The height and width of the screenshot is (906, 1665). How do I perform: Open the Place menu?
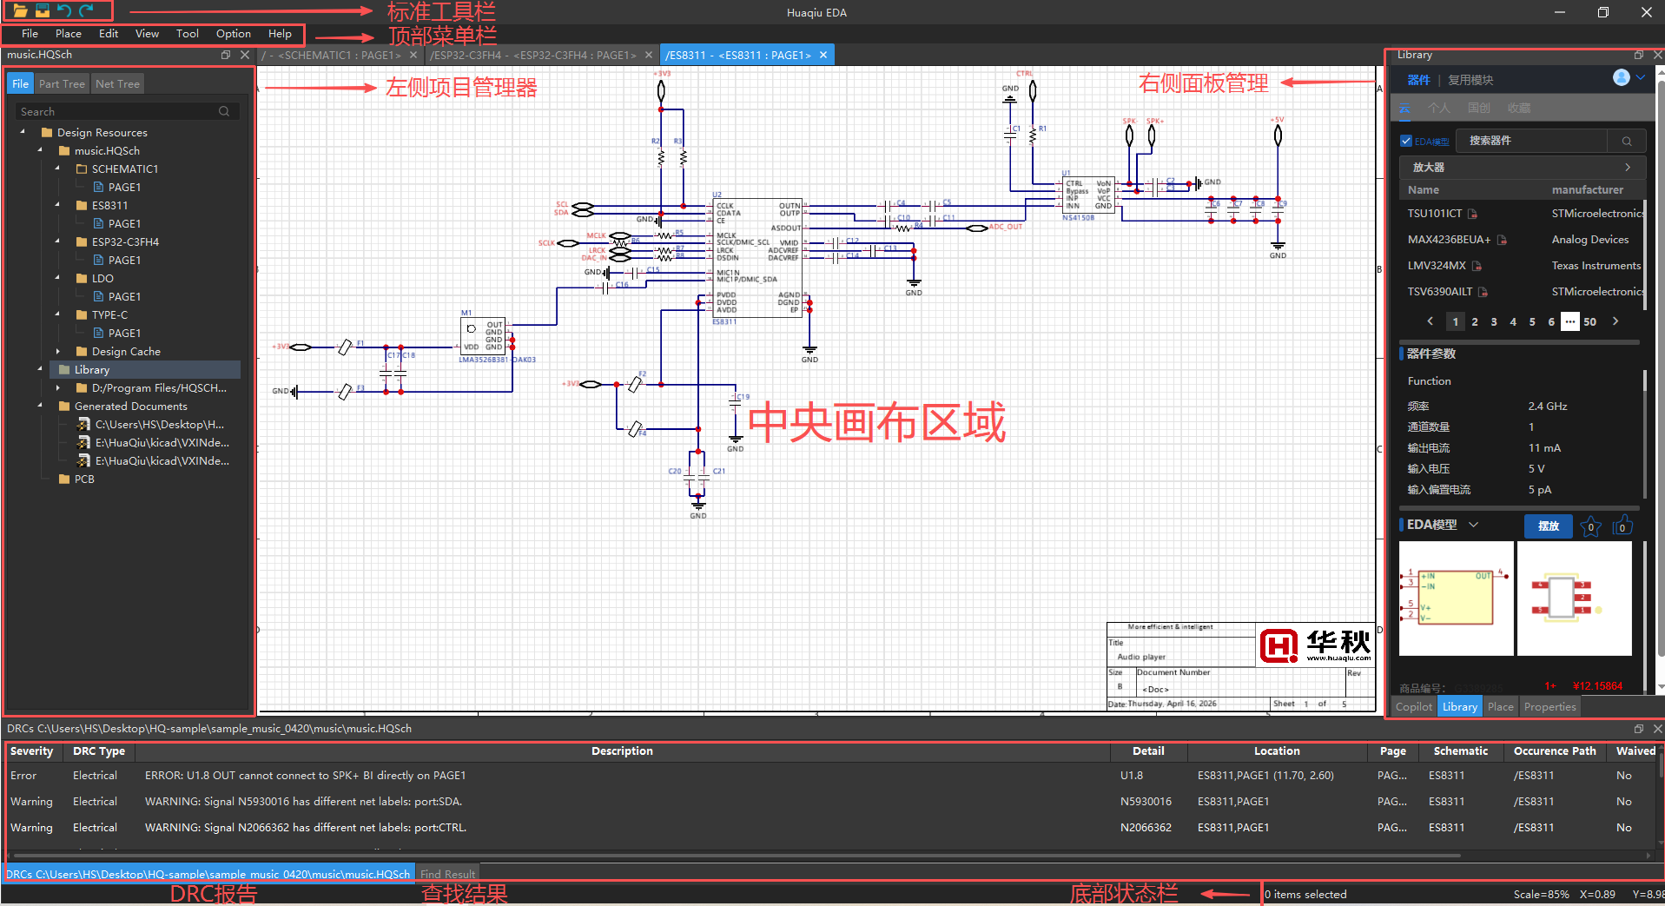click(69, 34)
